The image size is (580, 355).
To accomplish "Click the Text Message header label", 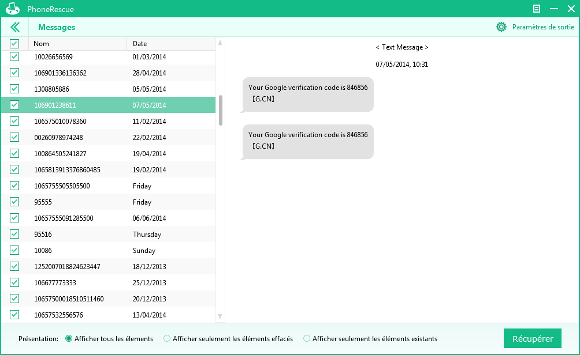I will (x=402, y=47).
